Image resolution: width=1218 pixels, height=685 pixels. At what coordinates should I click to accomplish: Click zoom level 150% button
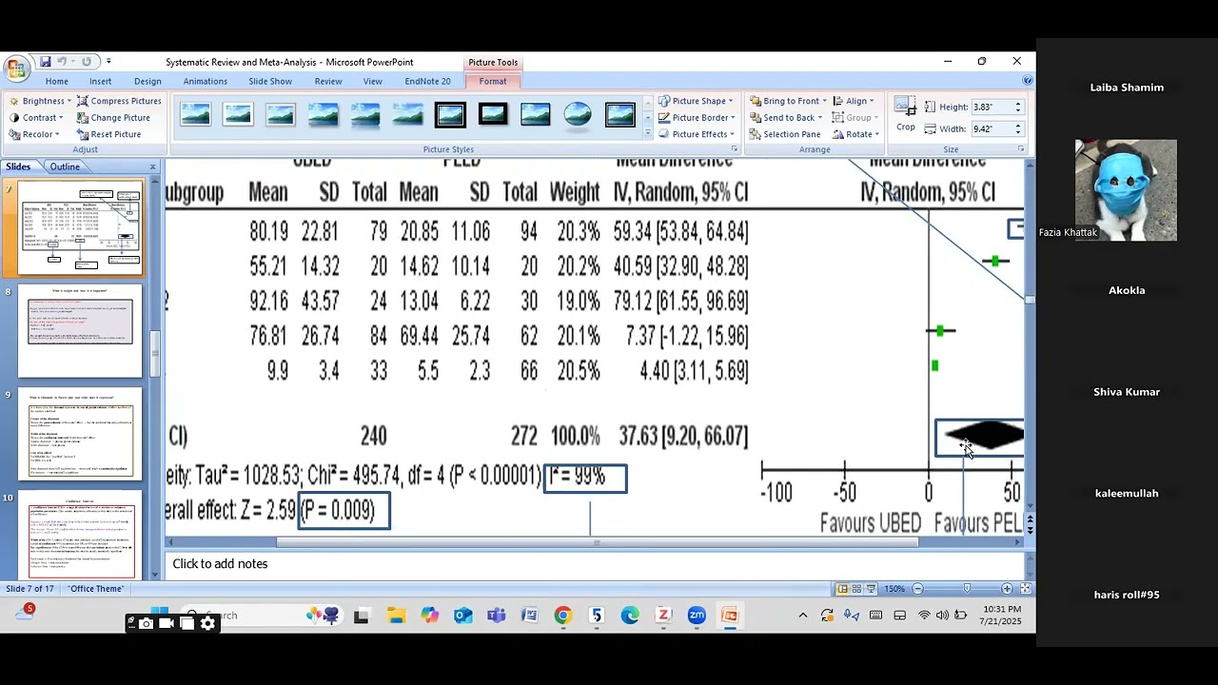[894, 589]
